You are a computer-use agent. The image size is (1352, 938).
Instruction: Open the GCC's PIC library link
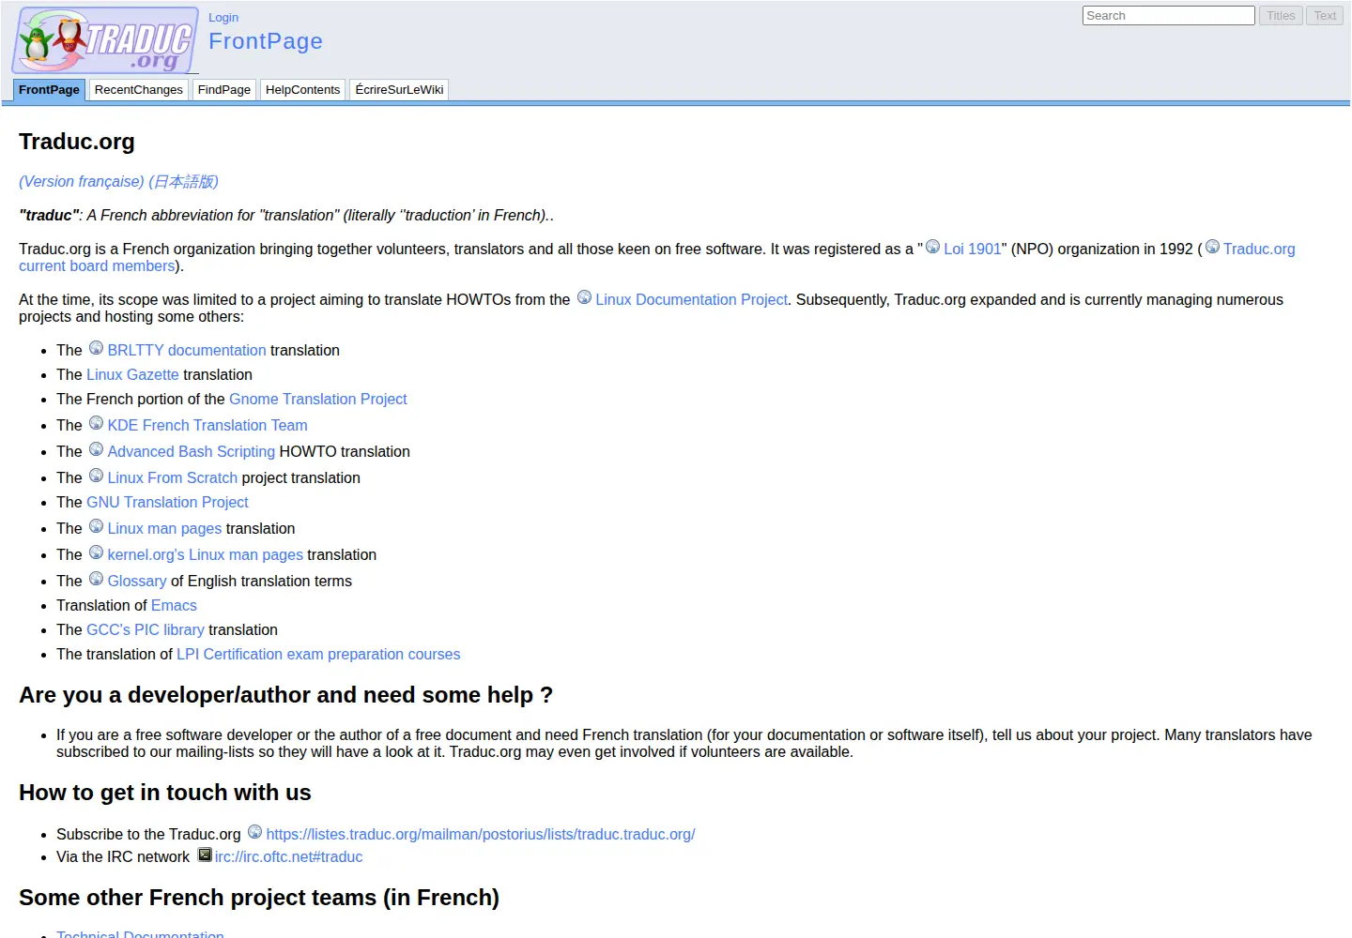click(146, 630)
